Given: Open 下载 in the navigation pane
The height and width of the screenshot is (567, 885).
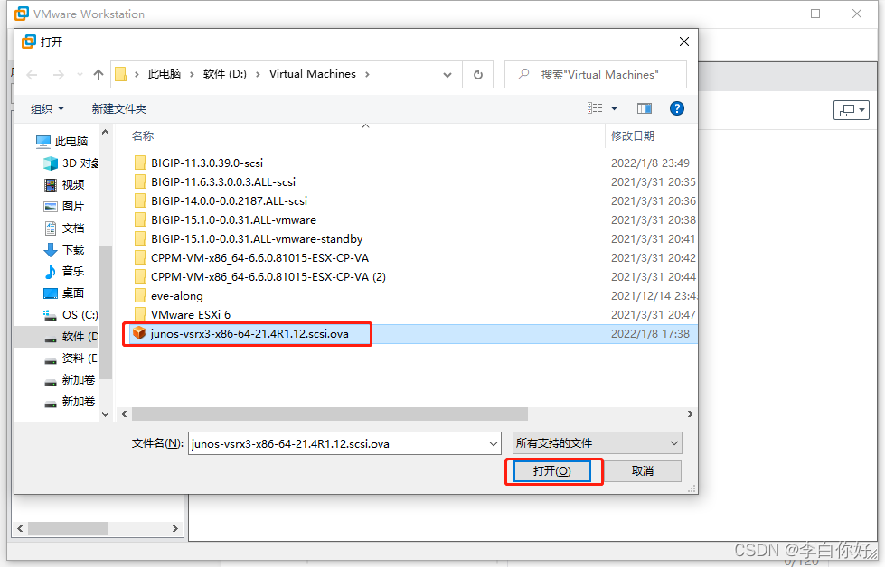Looking at the screenshot, I should (64, 250).
